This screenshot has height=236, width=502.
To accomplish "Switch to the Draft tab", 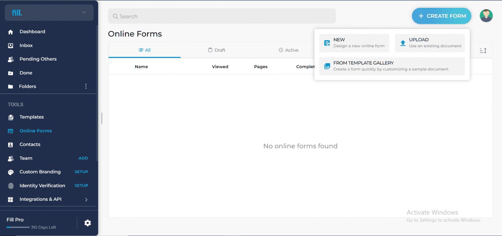I will [217, 50].
